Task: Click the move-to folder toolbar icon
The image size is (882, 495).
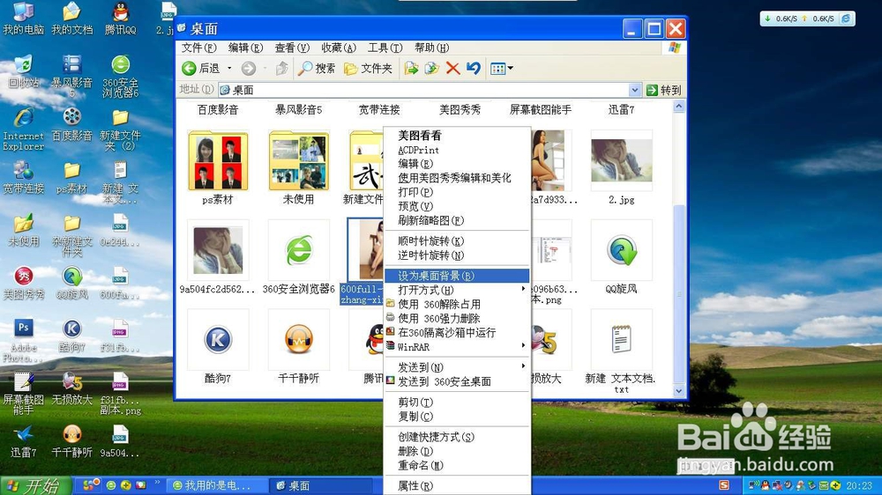Action: 411,69
